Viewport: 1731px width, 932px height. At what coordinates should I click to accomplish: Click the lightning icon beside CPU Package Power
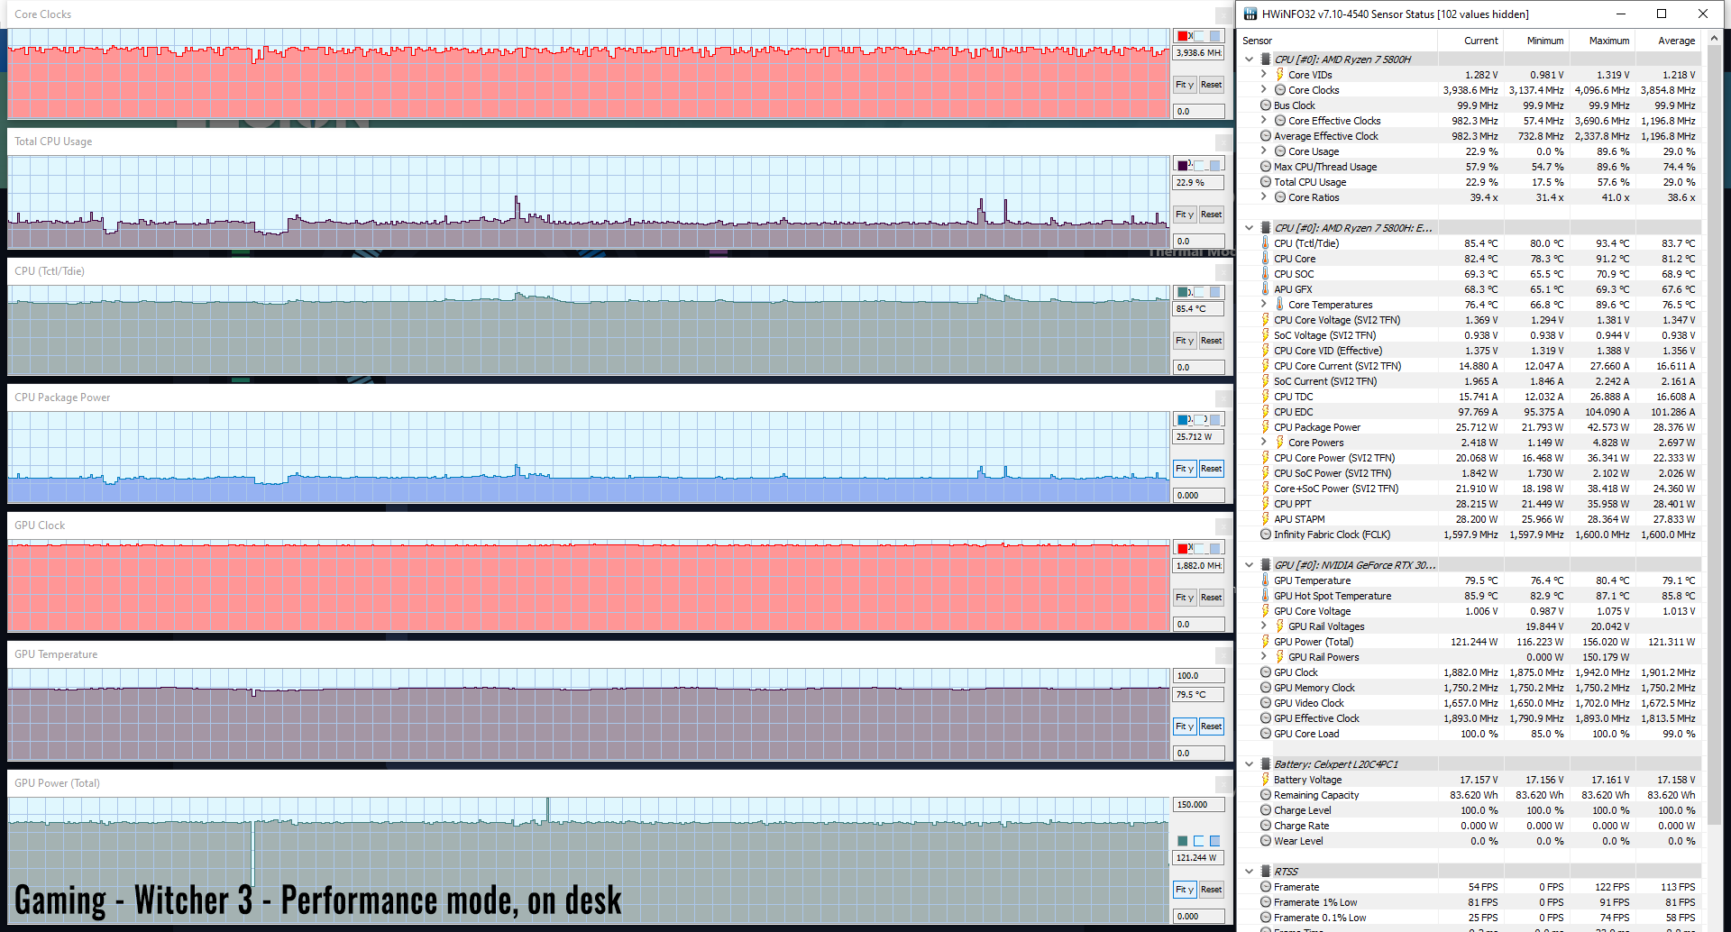coord(1266,427)
